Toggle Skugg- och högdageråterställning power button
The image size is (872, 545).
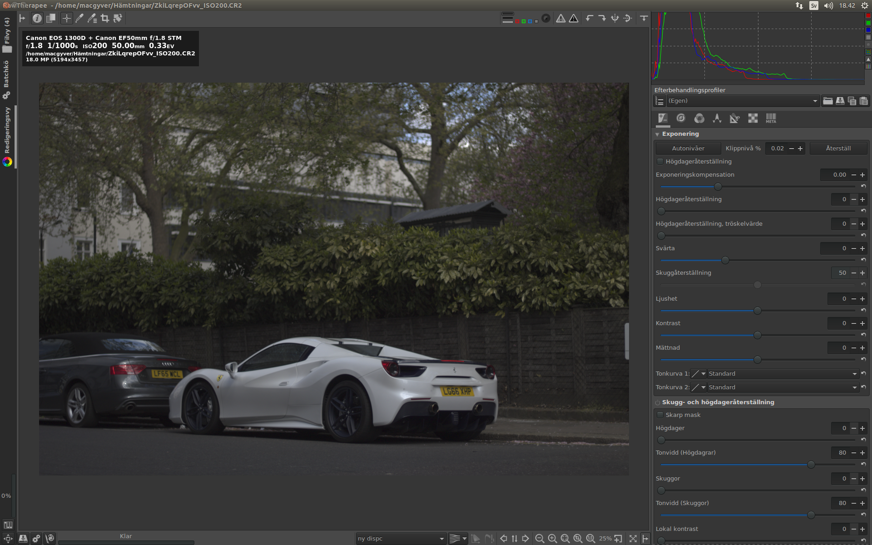click(x=657, y=402)
